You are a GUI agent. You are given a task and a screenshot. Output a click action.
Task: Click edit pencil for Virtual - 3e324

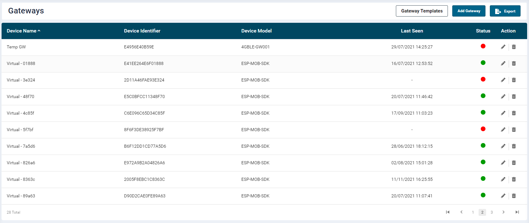tap(503, 80)
